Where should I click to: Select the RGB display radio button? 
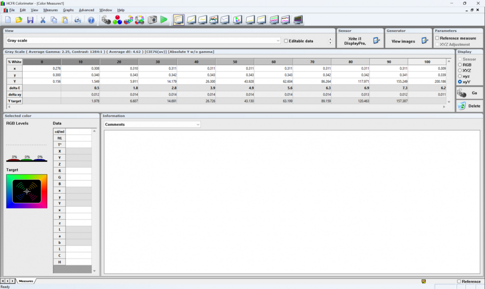click(x=460, y=65)
